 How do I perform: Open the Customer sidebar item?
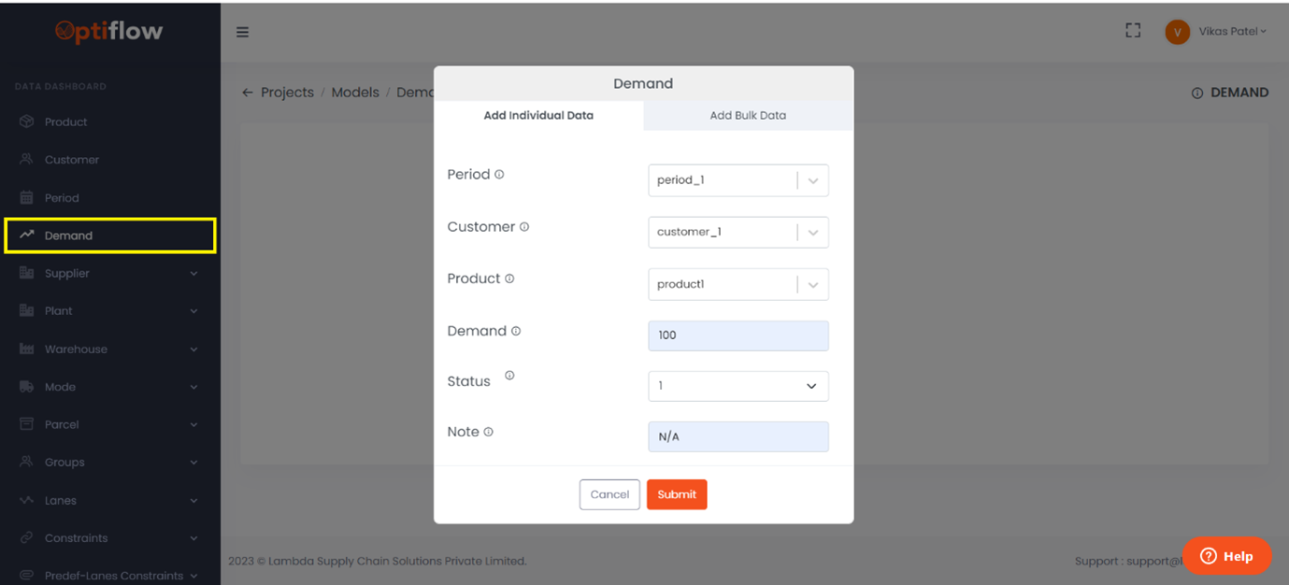pyautogui.click(x=71, y=160)
